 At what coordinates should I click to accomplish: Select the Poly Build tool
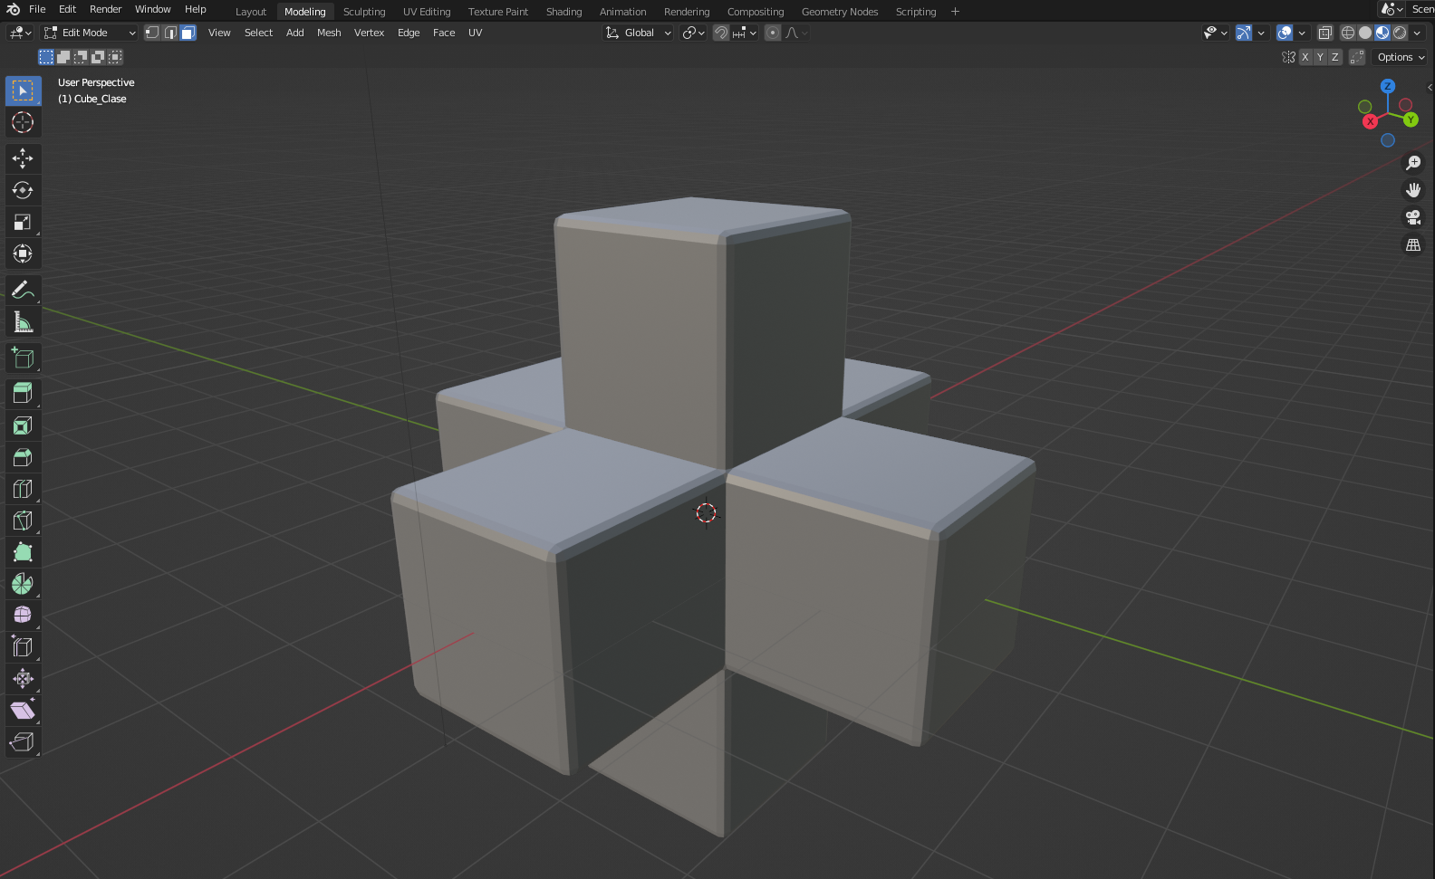point(23,552)
